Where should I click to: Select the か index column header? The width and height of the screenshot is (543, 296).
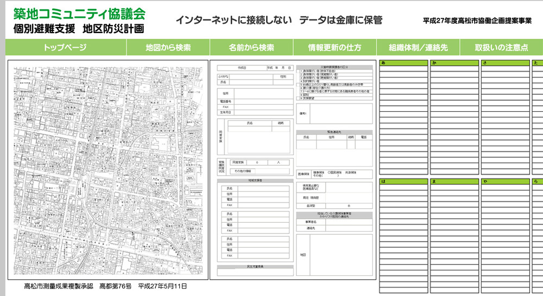pos(453,63)
